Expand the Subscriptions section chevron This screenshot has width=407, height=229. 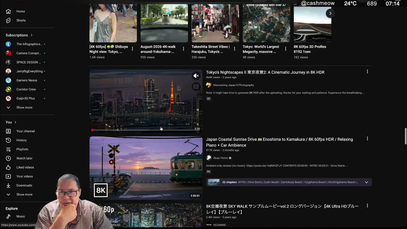(31, 35)
